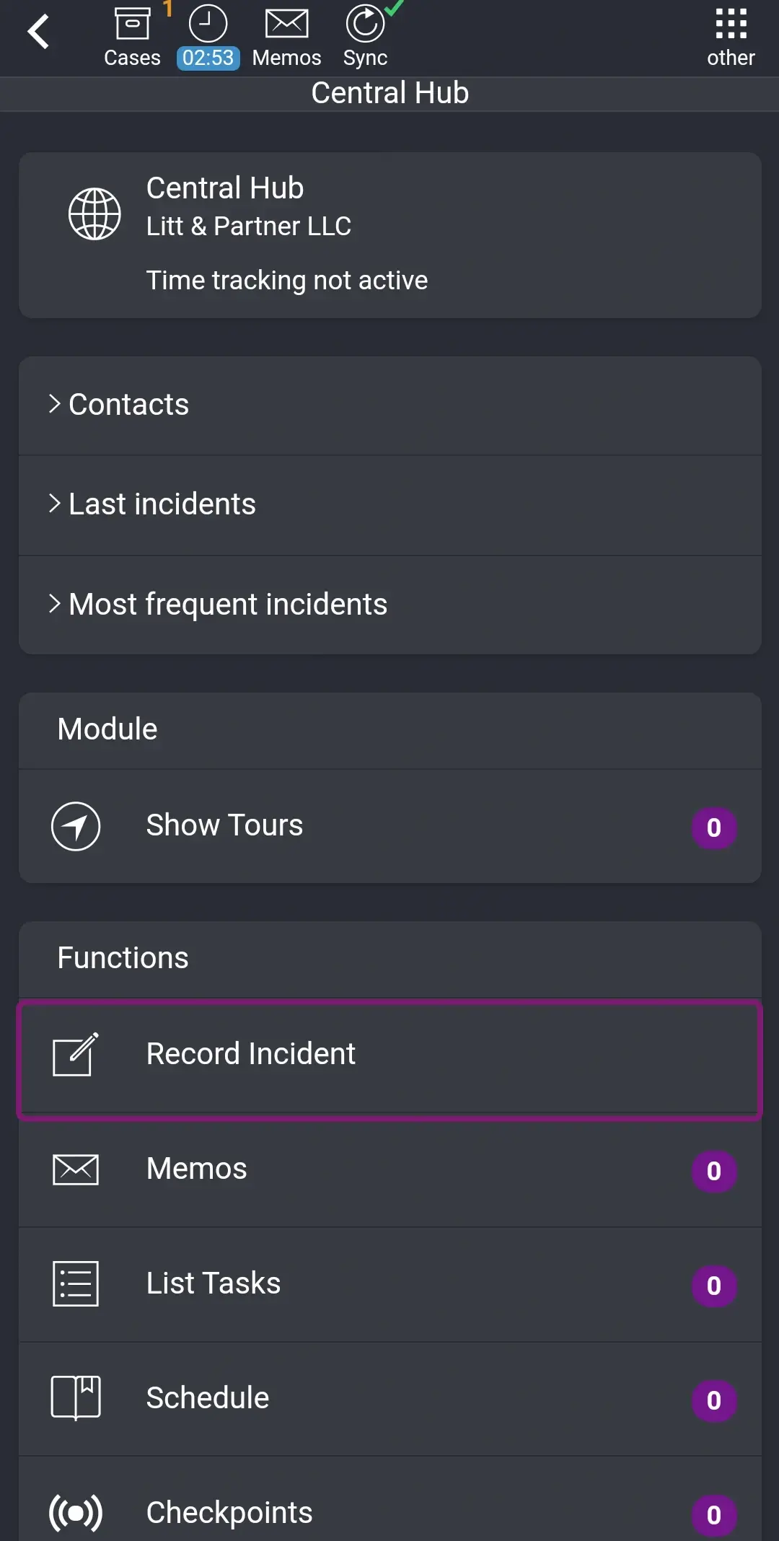Open the Schedule entry
Viewport: 779px width, 1541px height.
[207, 1397]
